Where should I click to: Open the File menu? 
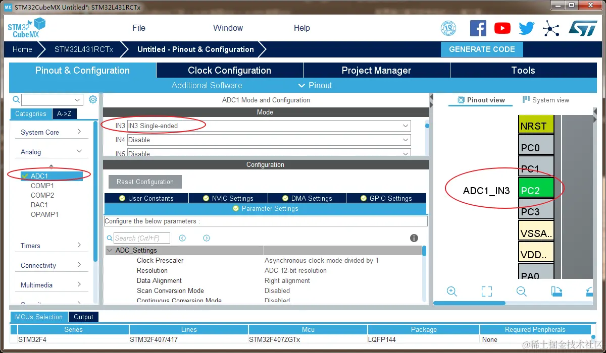(x=139, y=28)
